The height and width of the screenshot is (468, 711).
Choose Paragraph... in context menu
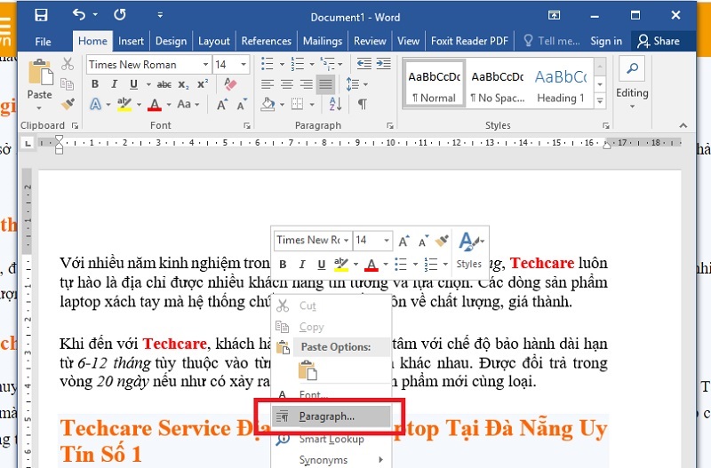pyautogui.click(x=331, y=416)
